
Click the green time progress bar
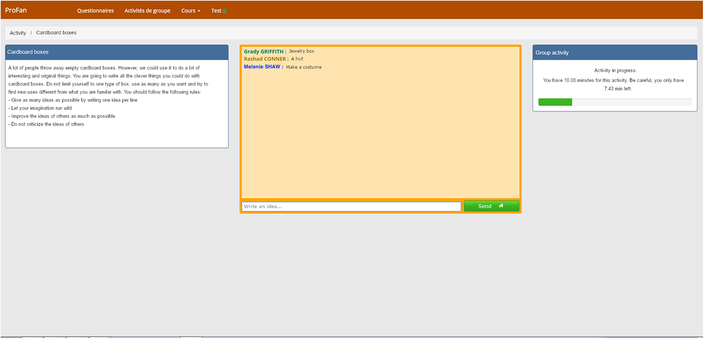pos(555,102)
